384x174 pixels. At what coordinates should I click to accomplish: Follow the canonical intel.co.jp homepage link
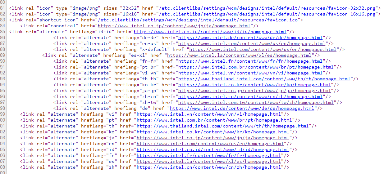coord(174,26)
